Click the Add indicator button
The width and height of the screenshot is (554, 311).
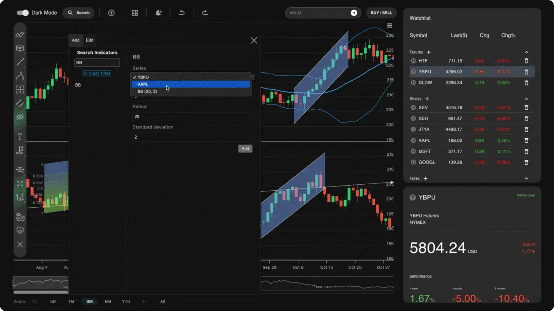(245, 148)
